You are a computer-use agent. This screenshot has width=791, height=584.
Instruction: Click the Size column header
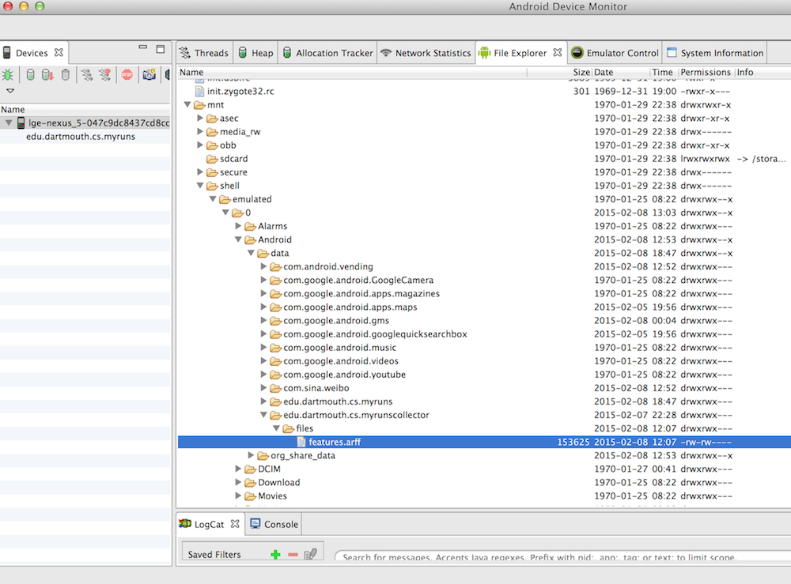559,72
